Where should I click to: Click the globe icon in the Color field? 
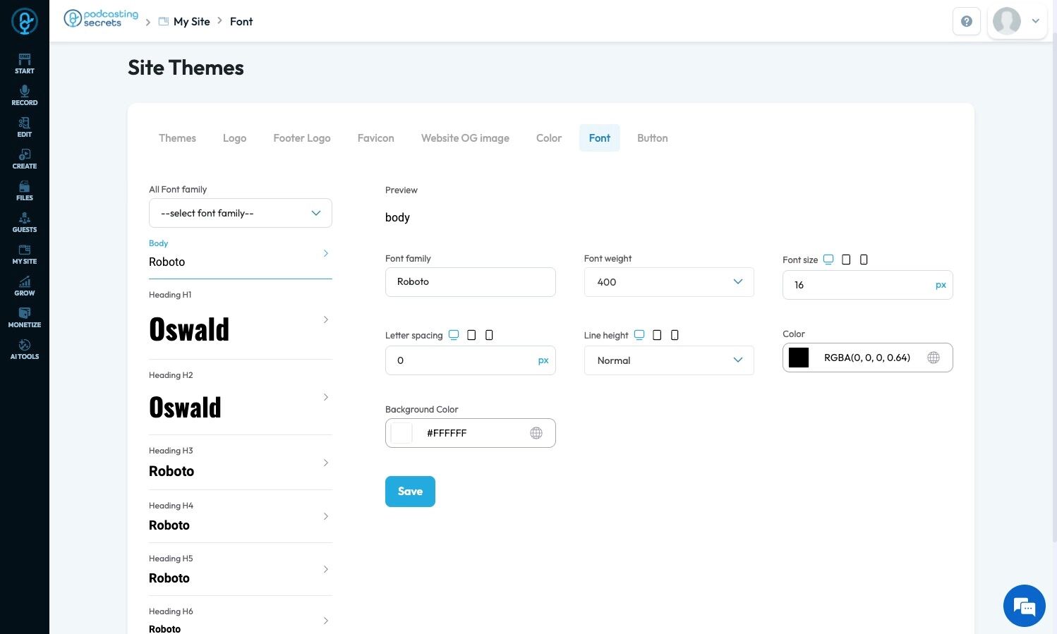pyautogui.click(x=934, y=358)
